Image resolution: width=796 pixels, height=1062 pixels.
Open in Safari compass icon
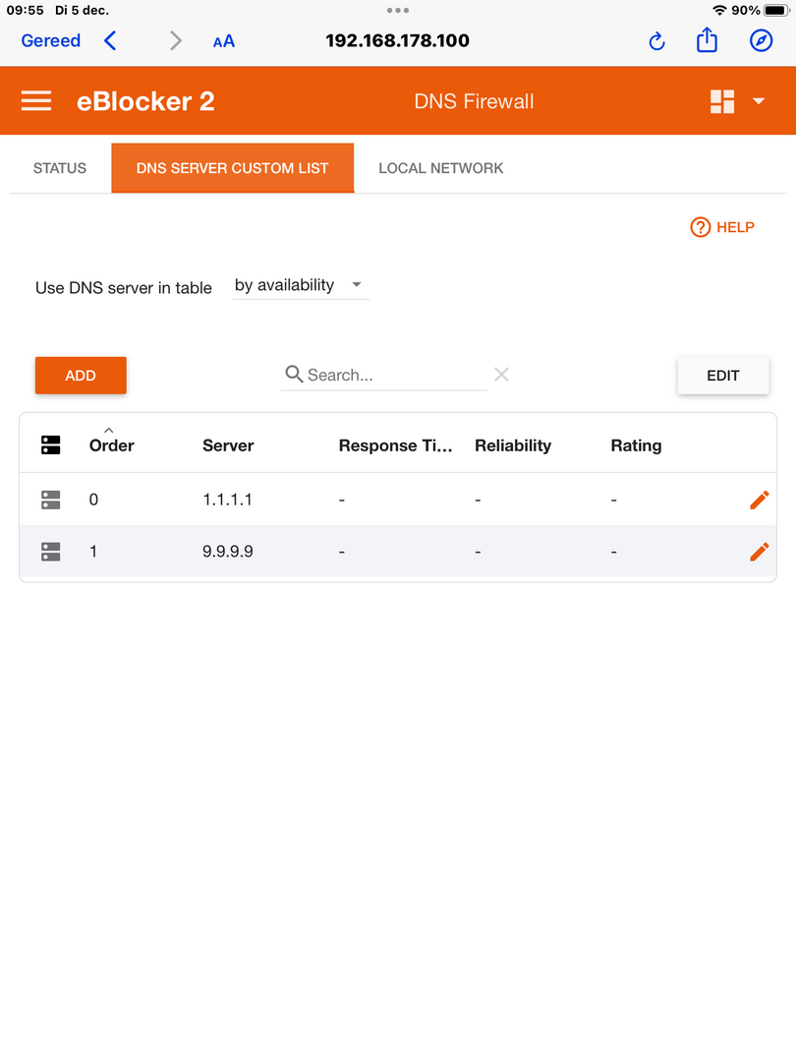pyautogui.click(x=761, y=40)
